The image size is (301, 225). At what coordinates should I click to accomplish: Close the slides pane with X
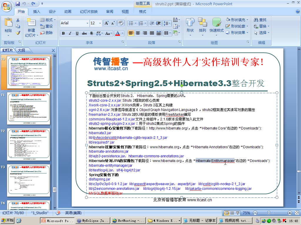(x=53, y=50)
